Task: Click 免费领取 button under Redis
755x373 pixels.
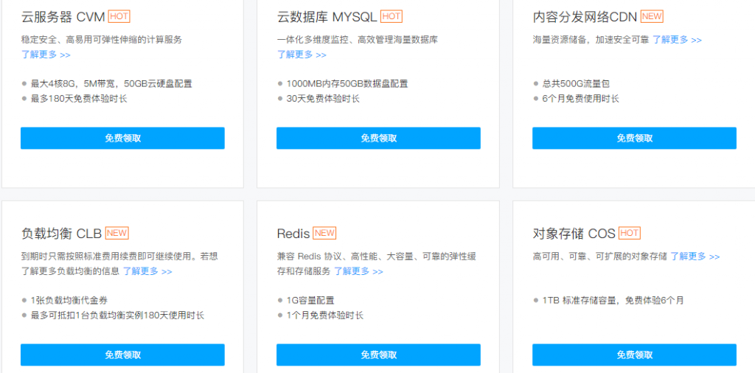Action: point(378,355)
